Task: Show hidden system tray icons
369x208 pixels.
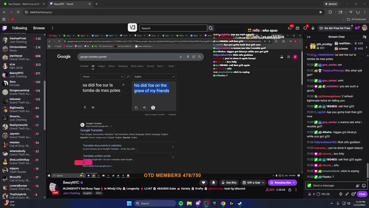Action: 332,203
